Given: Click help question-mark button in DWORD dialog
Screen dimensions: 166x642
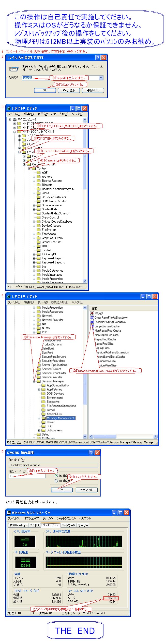Looking at the screenshot, I should tap(92, 453).
